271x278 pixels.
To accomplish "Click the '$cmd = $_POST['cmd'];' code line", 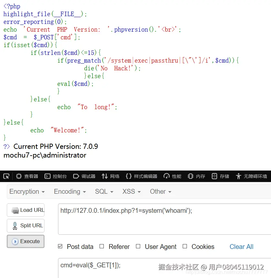I will click(x=42, y=37).
